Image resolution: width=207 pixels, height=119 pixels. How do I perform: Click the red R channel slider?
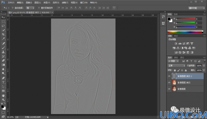coord(186,18)
